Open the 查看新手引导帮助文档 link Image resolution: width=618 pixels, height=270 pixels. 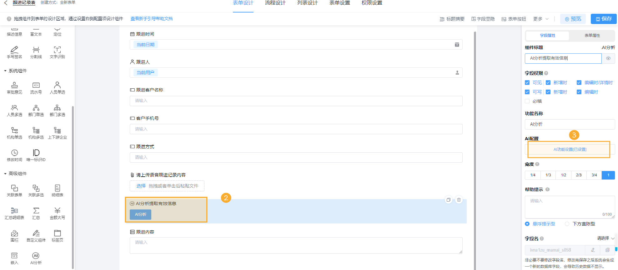152,19
